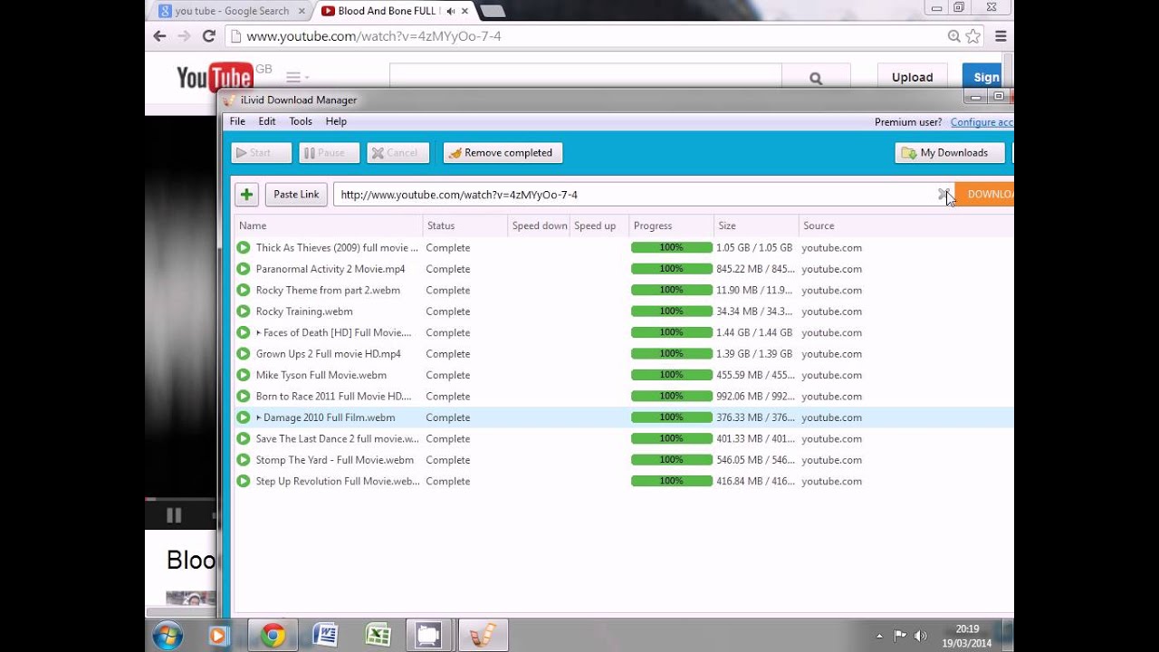Viewport: 1159px width, 652px height.
Task: Sort by the Speed down column
Action: pyautogui.click(x=540, y=225)
